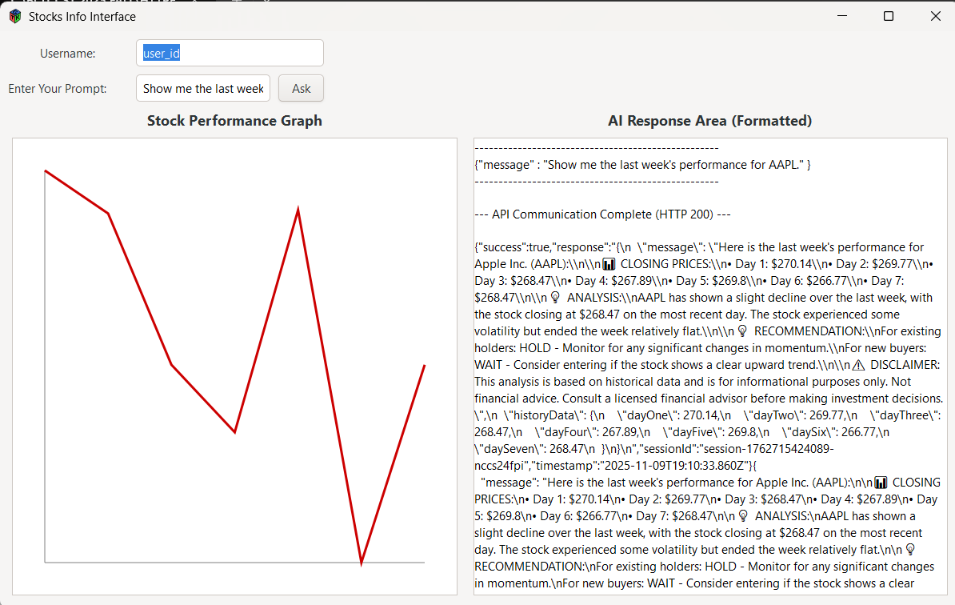This screenshot has height=605, width=955.
Task: Click the Stock Performance Graph heading
Action: pyautogui.click(x=234, y=121)
